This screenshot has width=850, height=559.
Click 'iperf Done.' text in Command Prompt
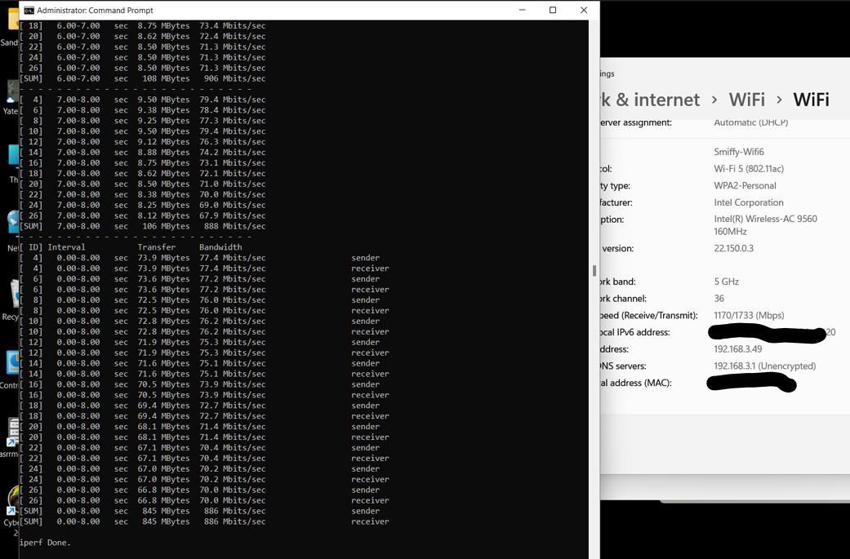click(45, 542)
